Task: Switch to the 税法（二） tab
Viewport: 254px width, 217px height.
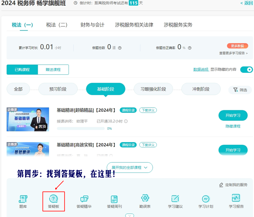Action: click(x=57, y=25)
